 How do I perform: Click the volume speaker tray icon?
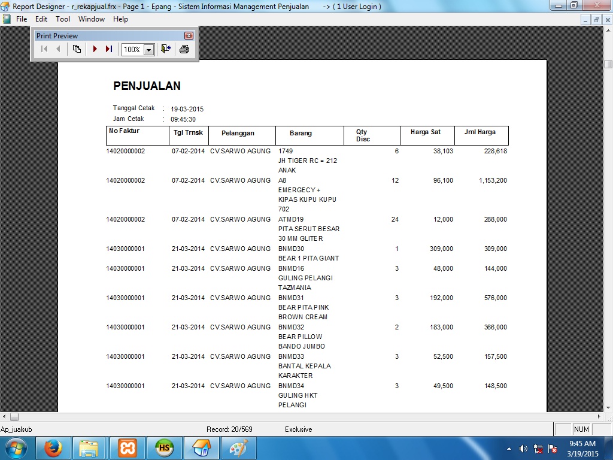coord(523,448)
